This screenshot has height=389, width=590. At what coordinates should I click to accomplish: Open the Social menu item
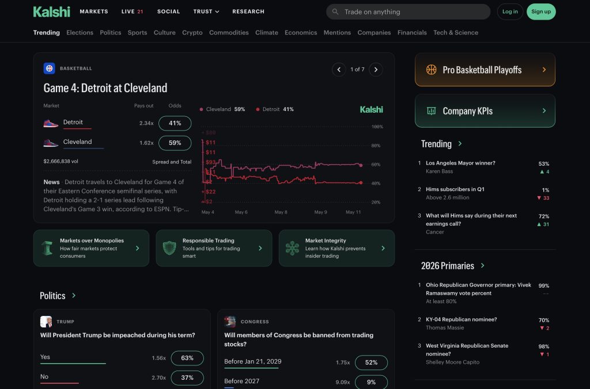pyautogui.click(x=169, y=12)
